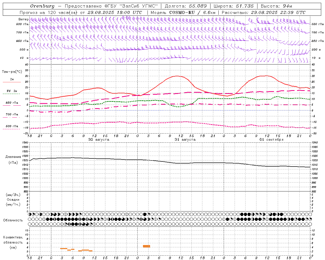
Task: Click the 700 гПа temperature legend entry
Action: point(12,114)
